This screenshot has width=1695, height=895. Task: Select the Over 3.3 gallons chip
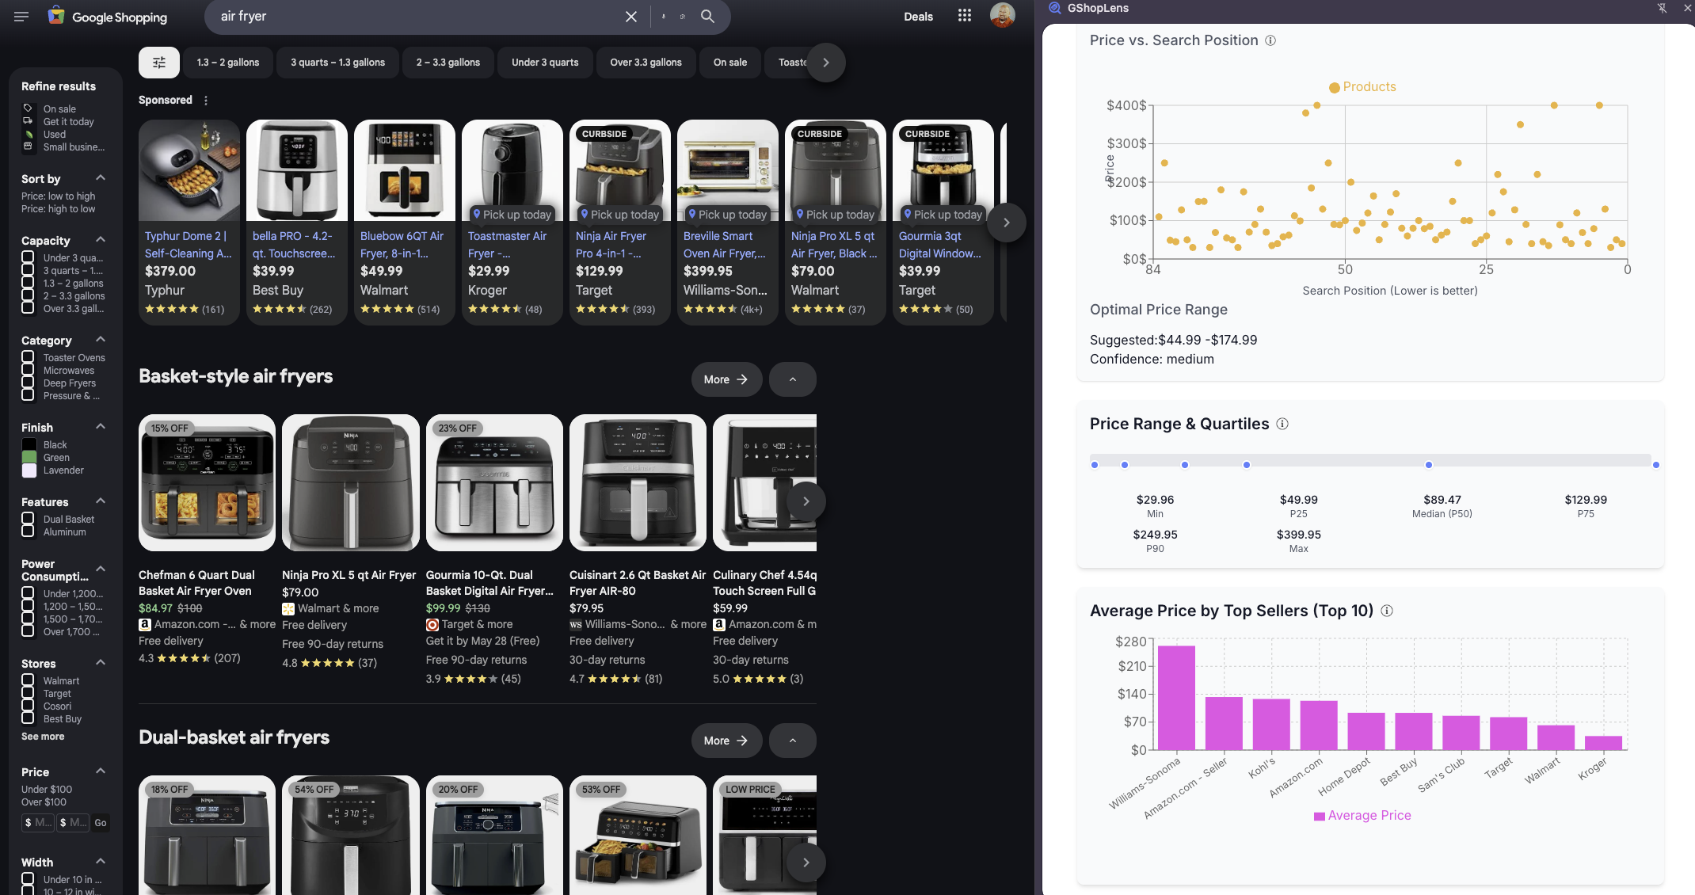[x=646, y=63]
